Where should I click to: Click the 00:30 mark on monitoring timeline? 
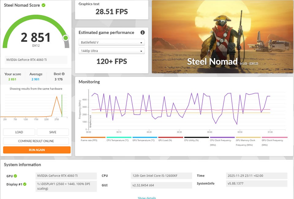[179, 132]
